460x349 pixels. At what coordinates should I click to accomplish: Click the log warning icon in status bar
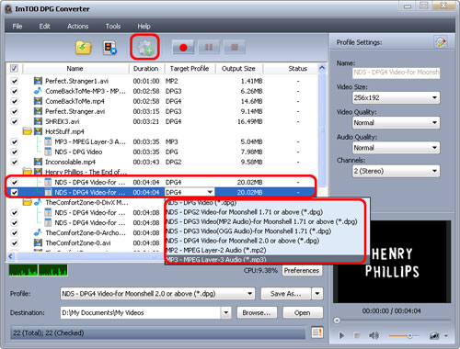[x=316, y=332]
